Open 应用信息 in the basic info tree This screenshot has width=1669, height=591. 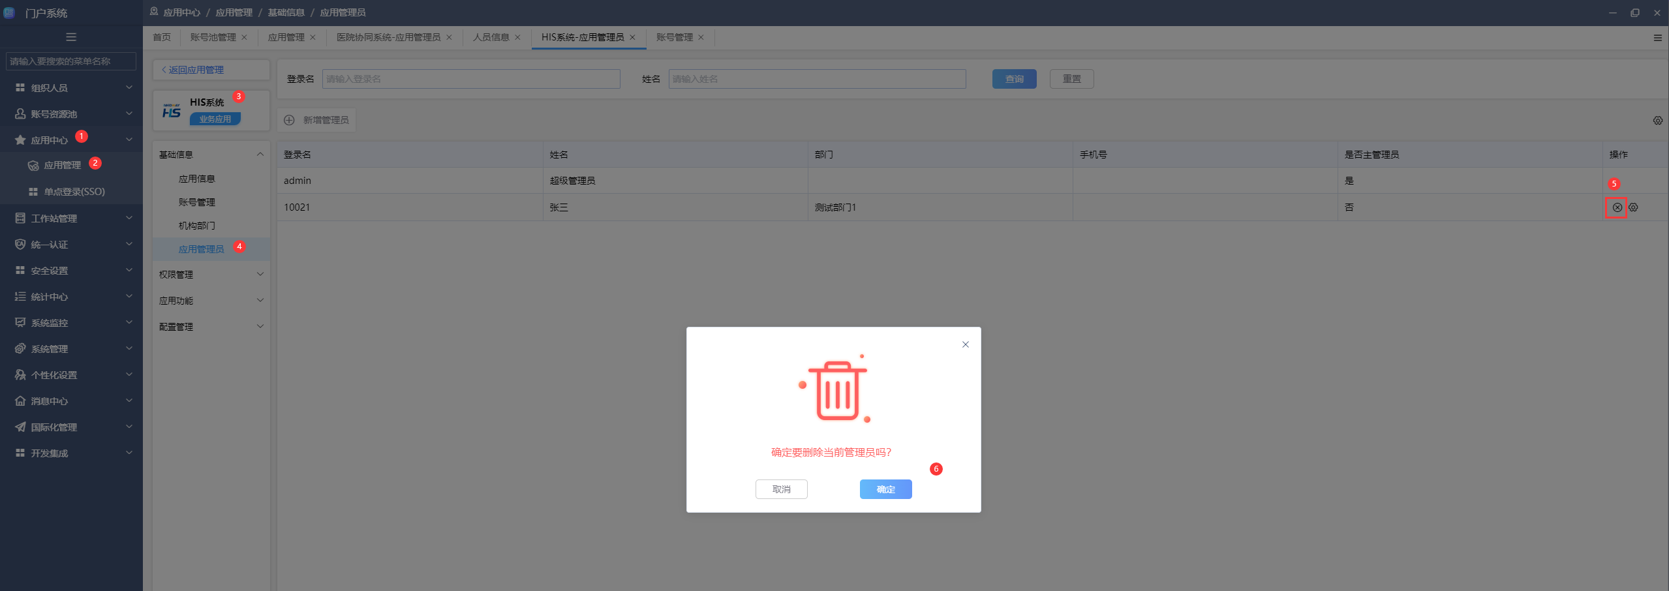pos(197,179)
